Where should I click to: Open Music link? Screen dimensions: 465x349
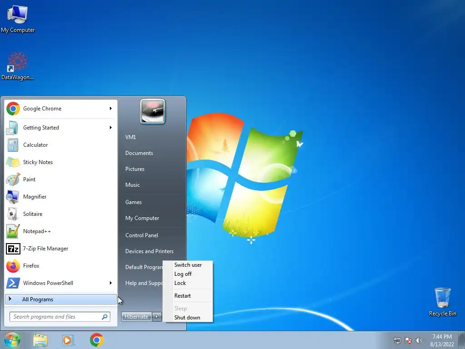pyautogui.click(x=133, y=185)
